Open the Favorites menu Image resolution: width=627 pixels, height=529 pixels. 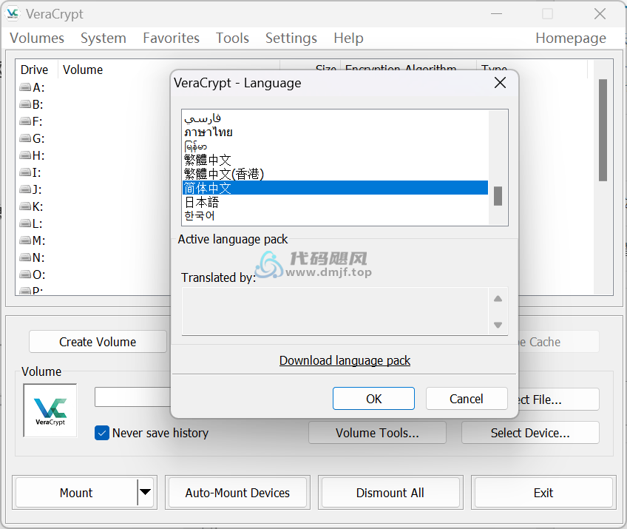(171, 38)
